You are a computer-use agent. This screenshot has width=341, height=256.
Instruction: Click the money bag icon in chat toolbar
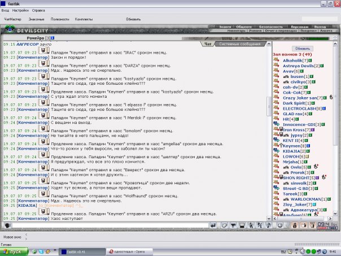click(295, 225)
